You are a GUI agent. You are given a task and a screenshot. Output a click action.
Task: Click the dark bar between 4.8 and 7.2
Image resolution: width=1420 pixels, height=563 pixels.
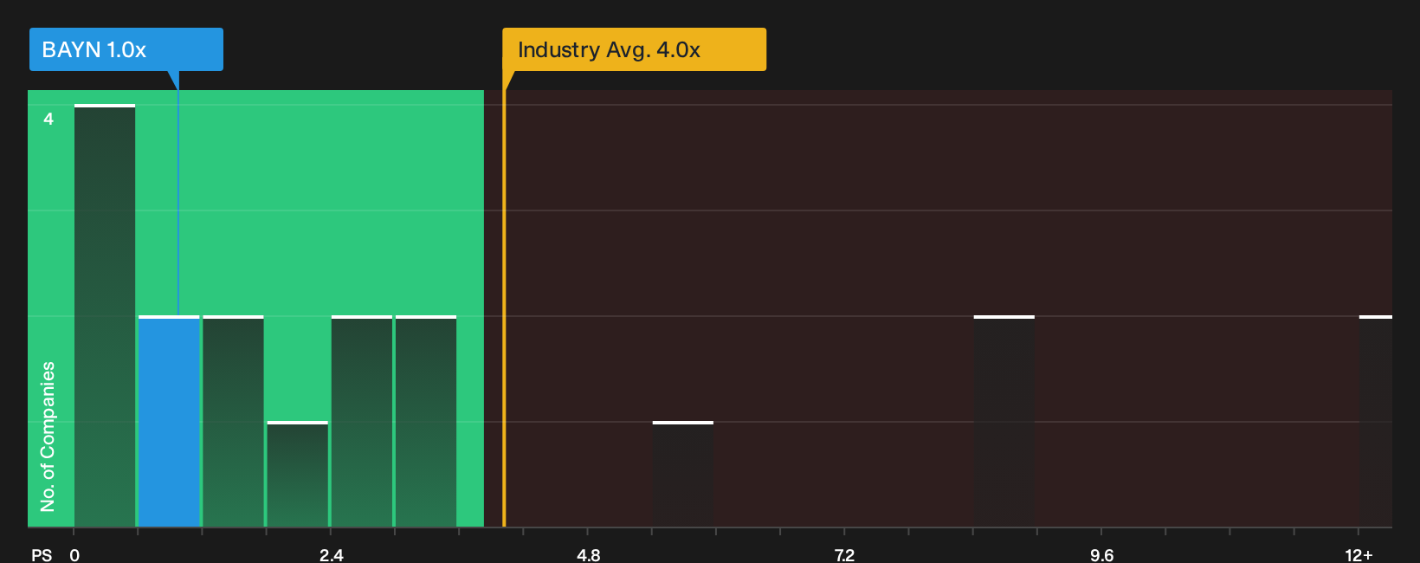point(683,474)
